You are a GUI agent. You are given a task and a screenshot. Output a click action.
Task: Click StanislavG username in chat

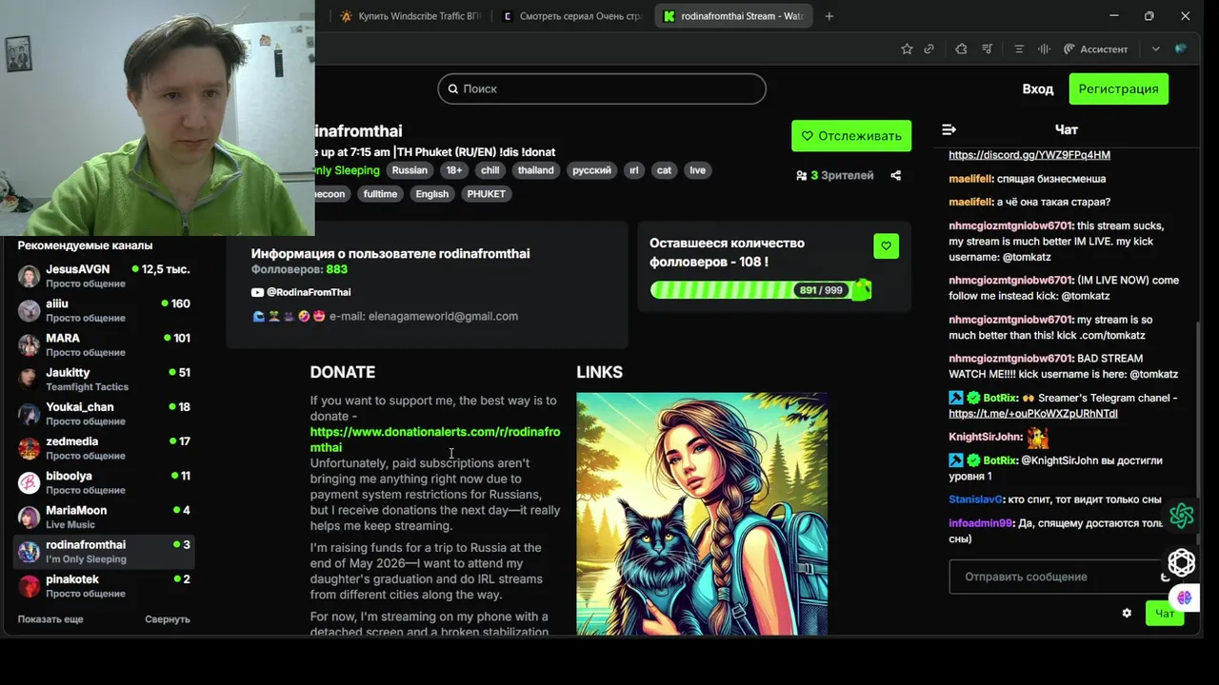click(x=975, y=499)
